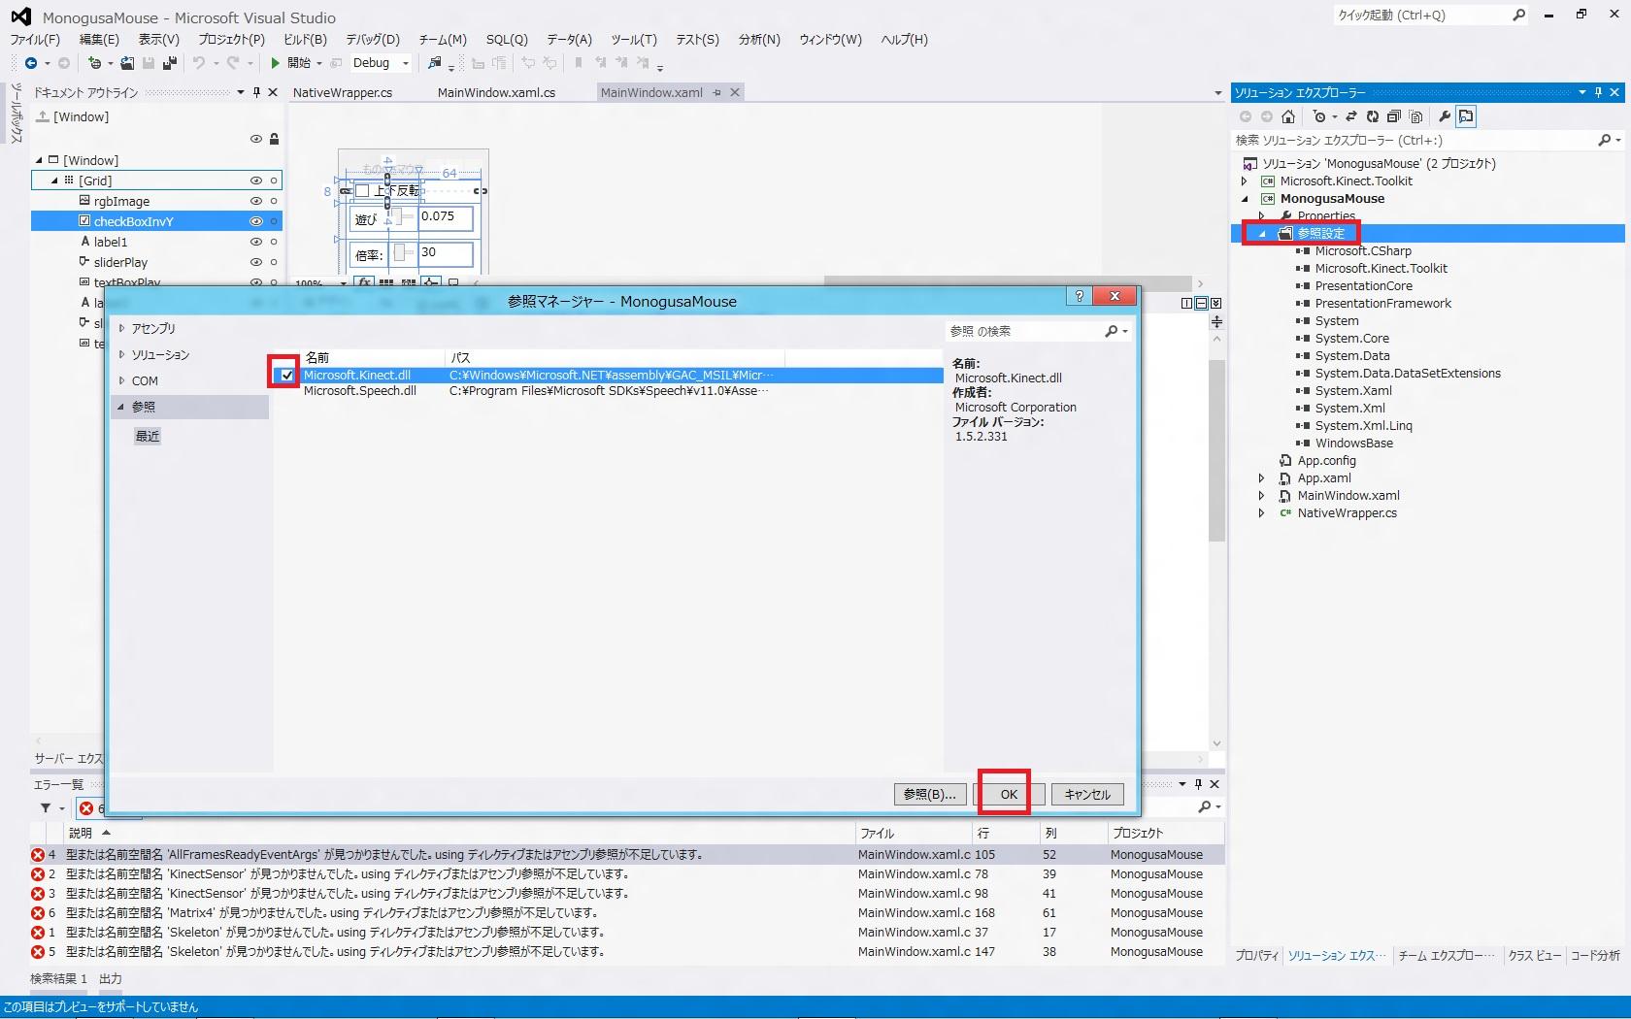Click the OK button in Reference Manager
The width and height of the screenshot is (1631, 1019).
pyautogui.click(x=1009, y=794)
